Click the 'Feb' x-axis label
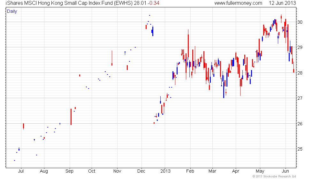Image resolution: width=313 pixels, height=179 pixels. point(190,171)
